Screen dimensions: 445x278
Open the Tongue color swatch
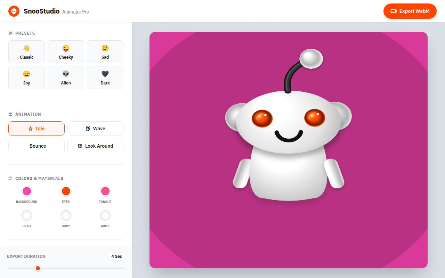point(105,191)
